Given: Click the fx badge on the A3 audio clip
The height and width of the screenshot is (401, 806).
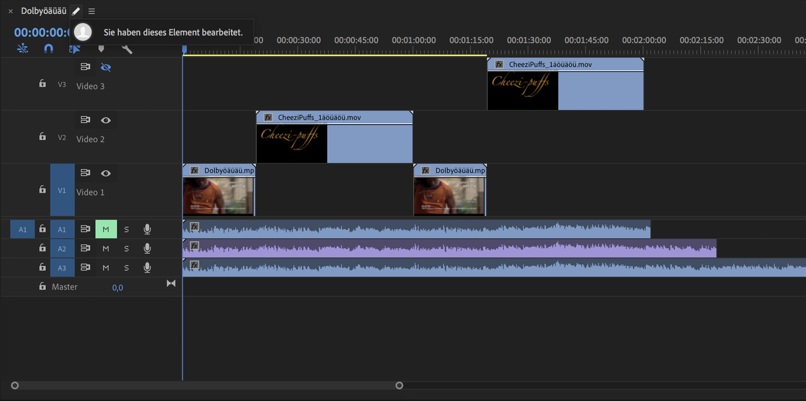Looking at the screenshot, I should click(194, 265).
